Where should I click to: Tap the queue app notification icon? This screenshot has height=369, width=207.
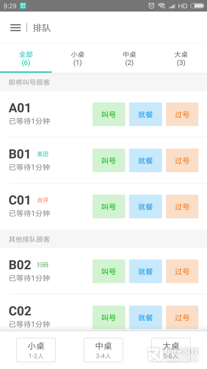(x=23, y=6)
